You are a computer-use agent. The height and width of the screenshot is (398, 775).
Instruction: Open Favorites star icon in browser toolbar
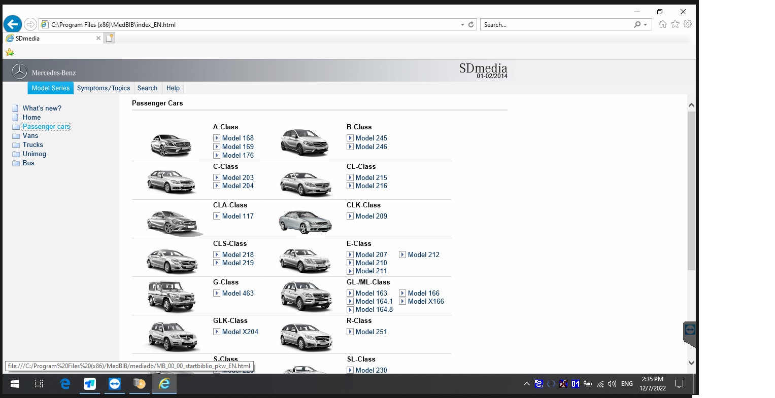tap(675, 24)
